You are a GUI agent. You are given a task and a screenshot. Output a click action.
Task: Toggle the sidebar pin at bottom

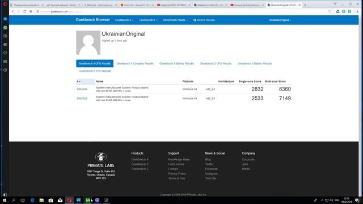[x=5, y=195]
